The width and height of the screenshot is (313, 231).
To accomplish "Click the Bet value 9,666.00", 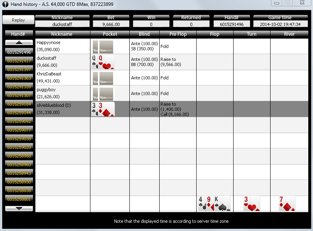I will (111, 24).
